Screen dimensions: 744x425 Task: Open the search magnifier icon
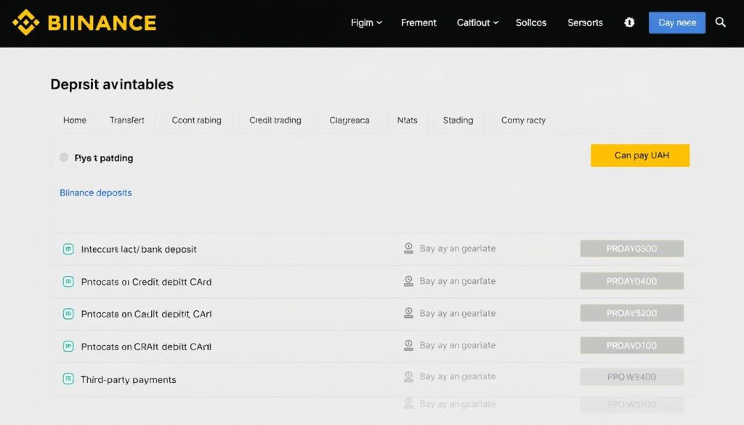720,23
